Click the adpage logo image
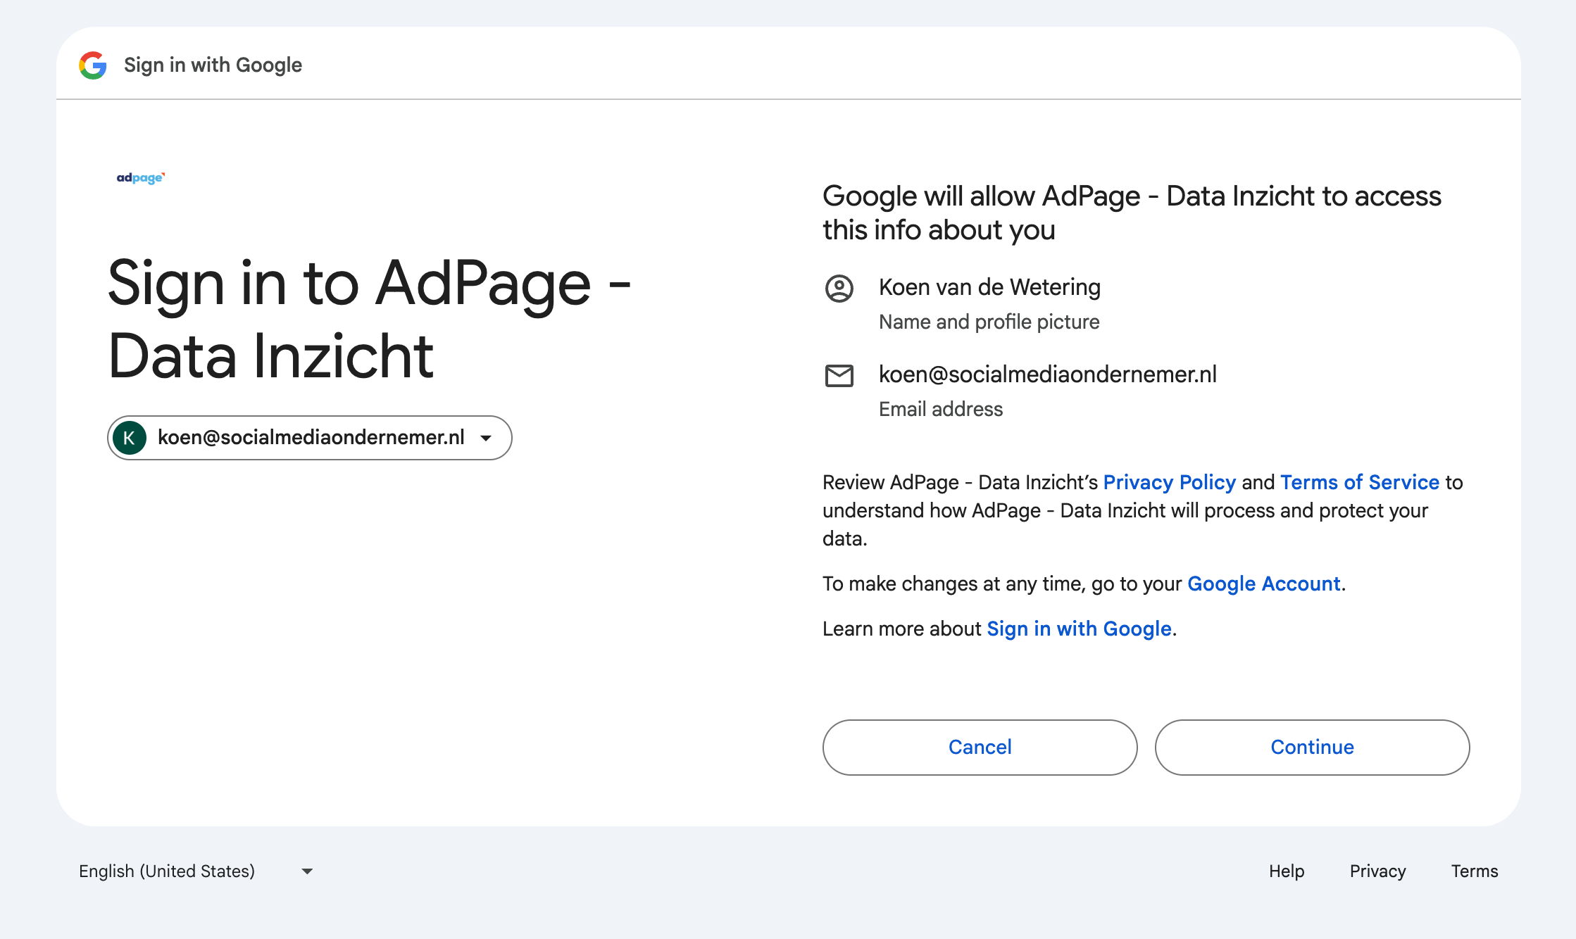The width and height of the screenshot is (1576, 939). click(x=141, y=178)
